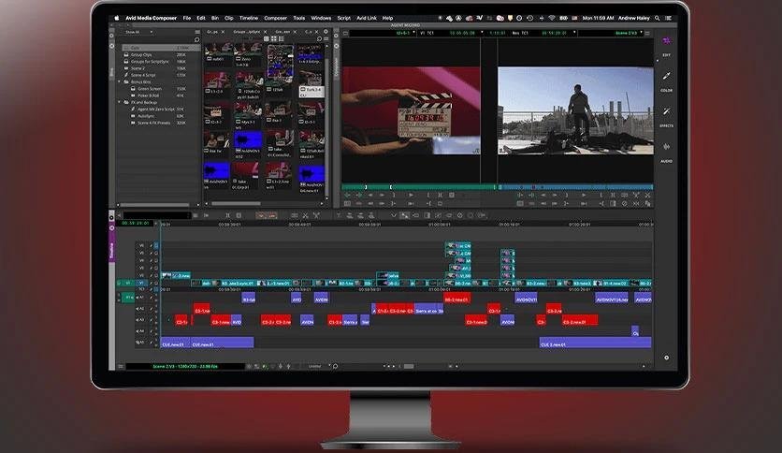This screenshot has width=782, height=453.
Task: Click the record monitor blue position bar
Action: point(576,187)
